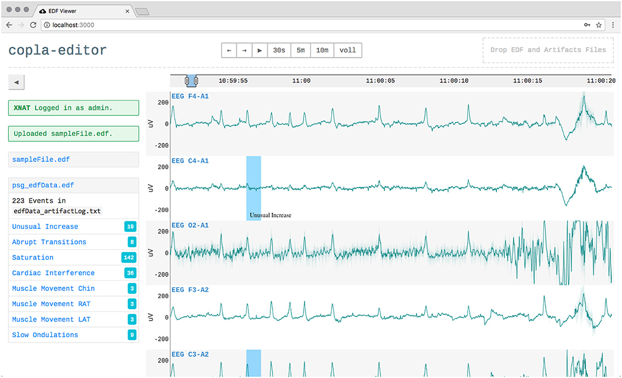Click the site info icon in address bar
Image resolution: width=622 pixels, height=378 pixels.
coord(47,25)
